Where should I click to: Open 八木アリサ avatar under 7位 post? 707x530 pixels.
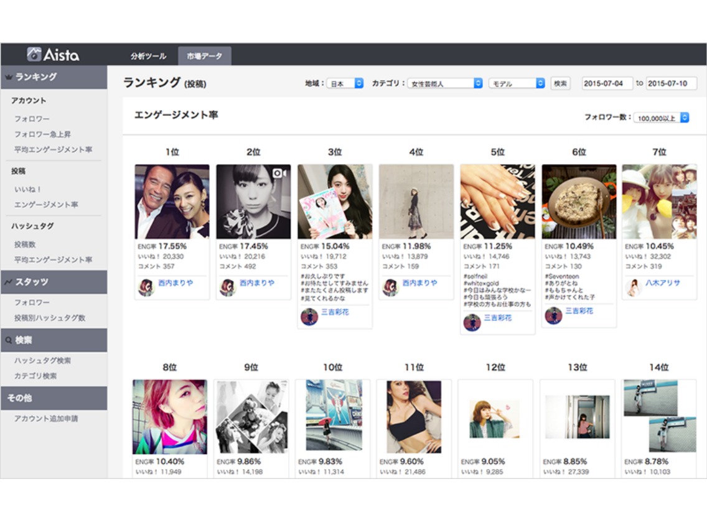[634, 287]
